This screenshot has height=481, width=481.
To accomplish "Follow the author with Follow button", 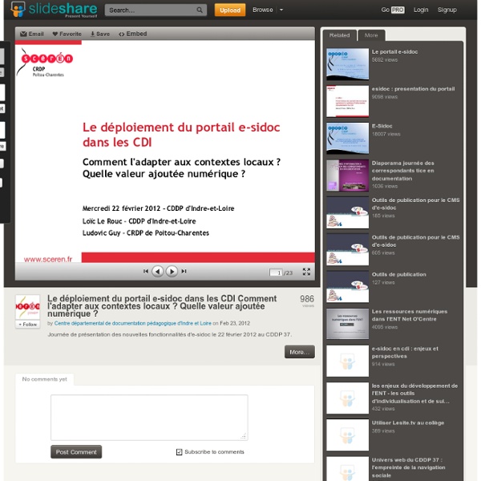I will pos(27,324).
